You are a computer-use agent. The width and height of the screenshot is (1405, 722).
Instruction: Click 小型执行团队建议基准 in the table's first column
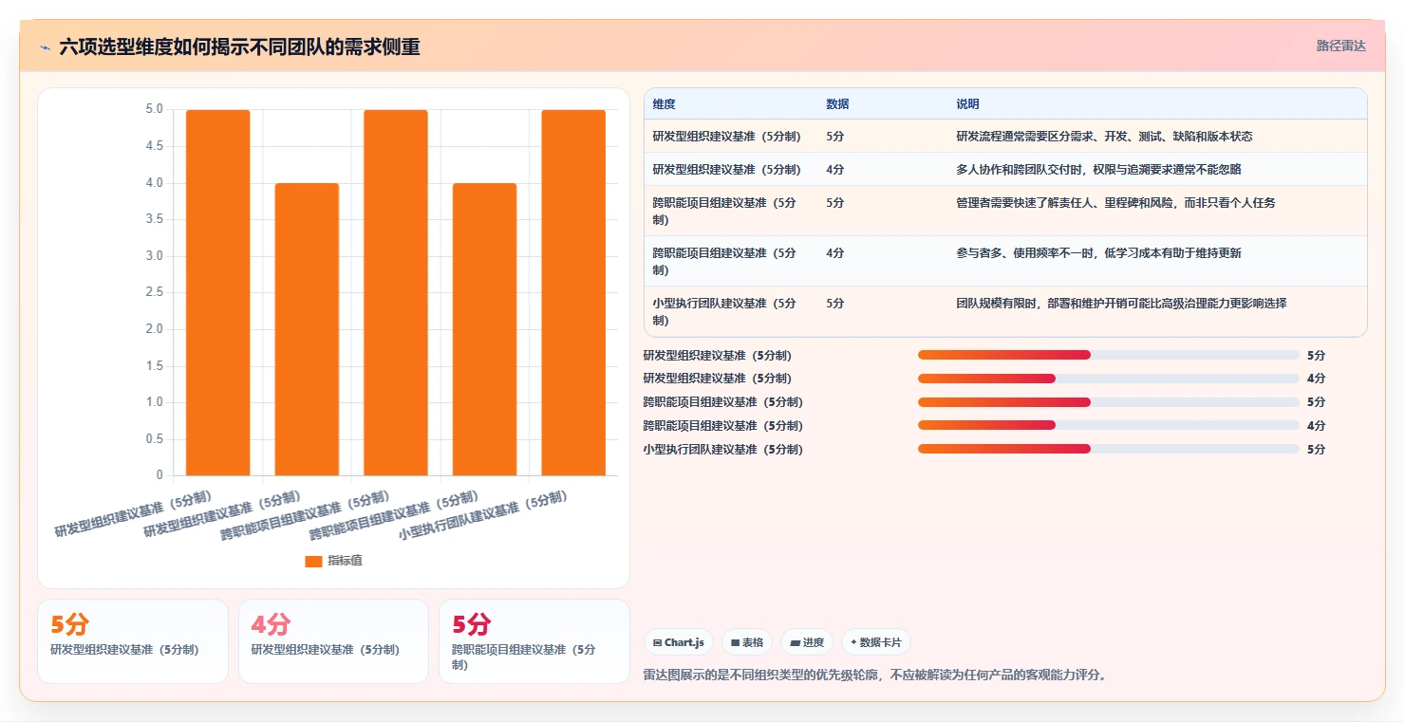(725, 312)
